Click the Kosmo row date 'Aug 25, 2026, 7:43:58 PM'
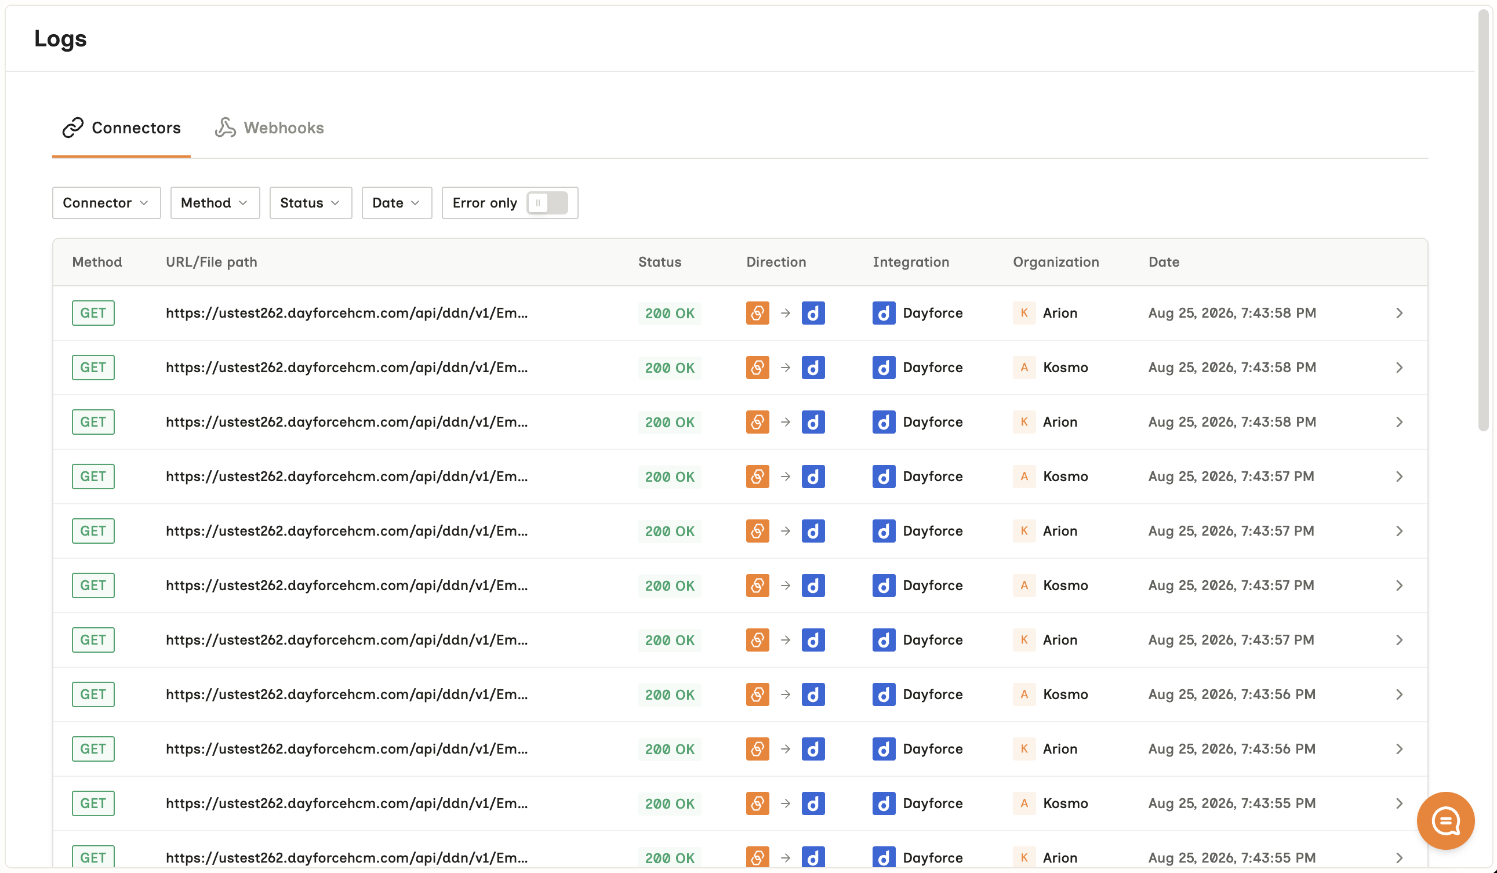The width and height of the screenshot is (1497, 873). tap(1232, 368)
